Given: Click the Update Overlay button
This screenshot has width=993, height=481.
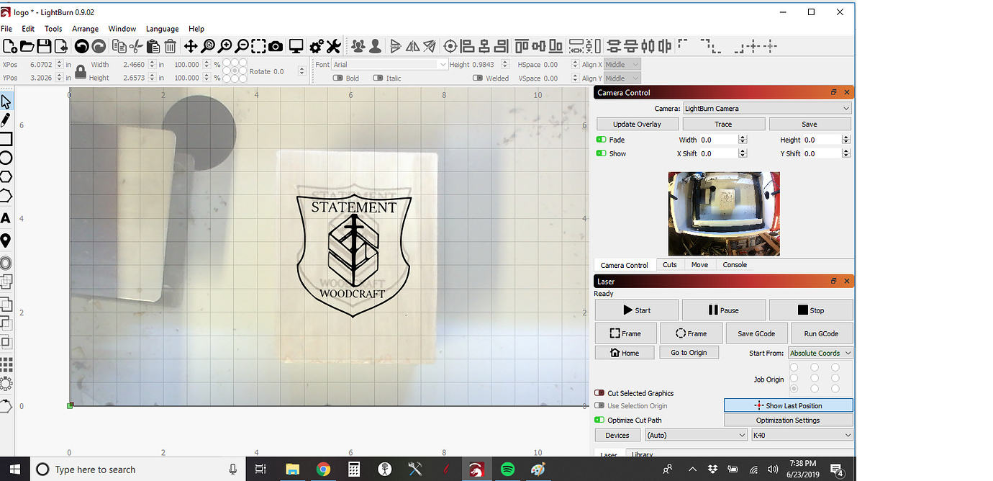Looking at the screenshot, I should [x=637, y=124].
